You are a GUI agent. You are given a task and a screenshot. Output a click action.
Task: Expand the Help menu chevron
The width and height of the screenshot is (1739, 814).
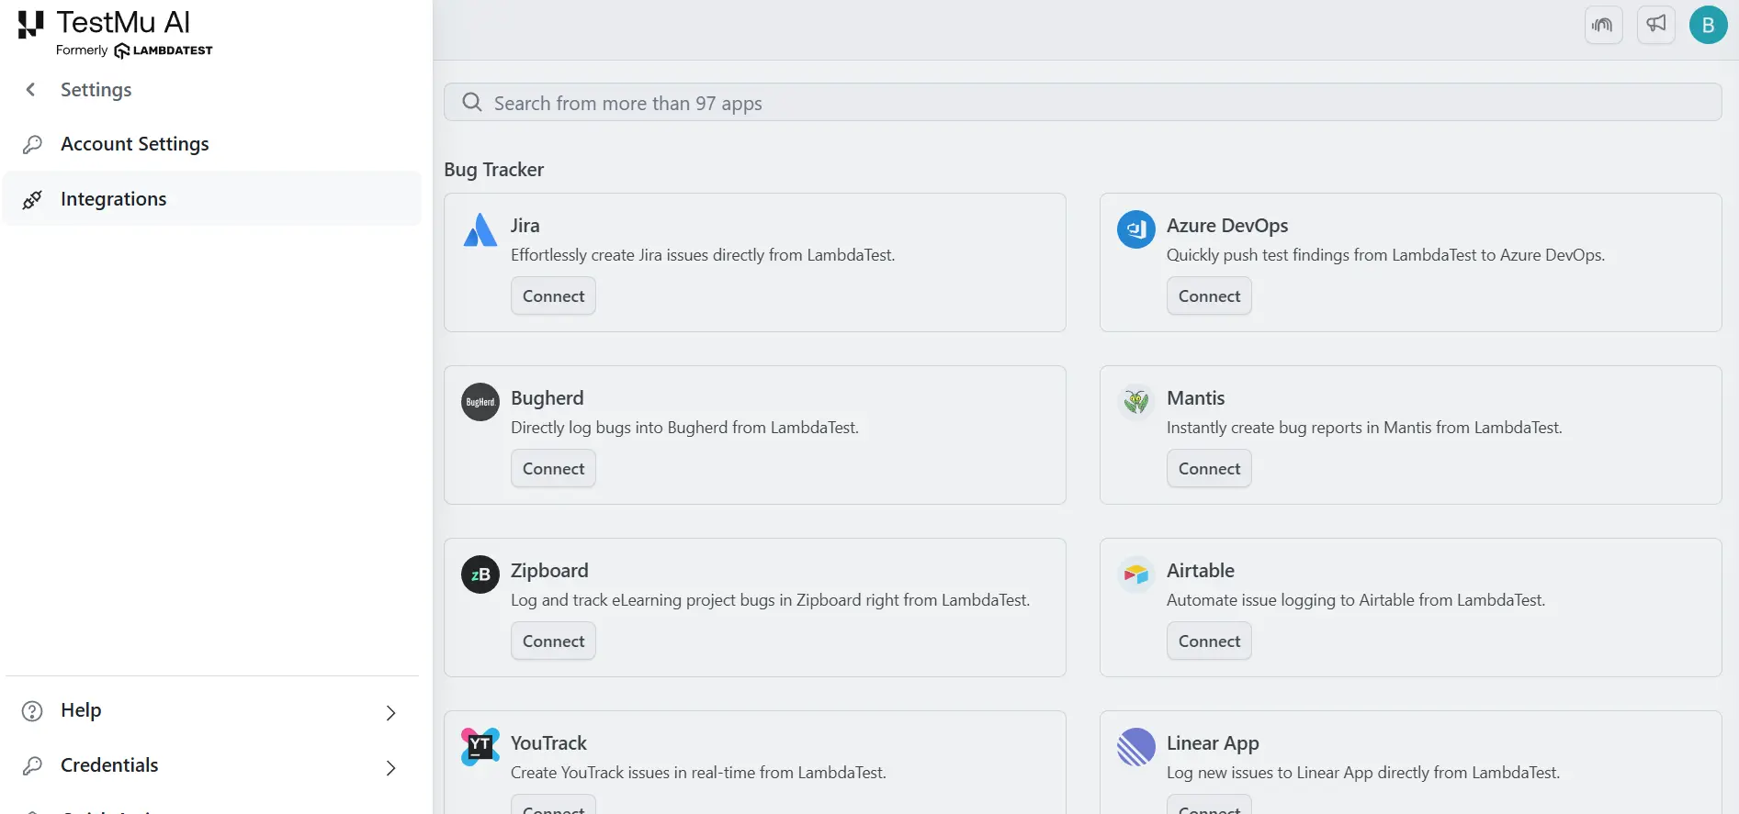tap(390, 713)
